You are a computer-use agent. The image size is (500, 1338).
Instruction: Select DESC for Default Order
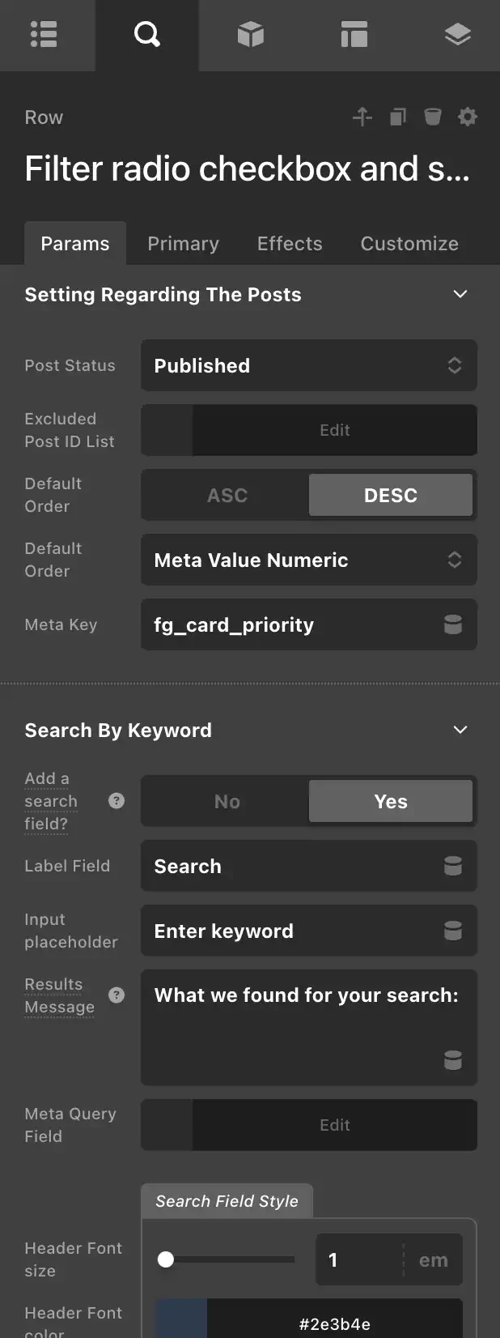[390, 495]
